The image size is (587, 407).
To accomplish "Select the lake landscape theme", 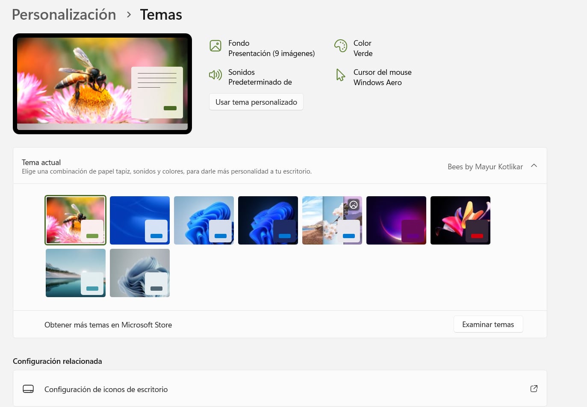I will click(x=76, y=273).
